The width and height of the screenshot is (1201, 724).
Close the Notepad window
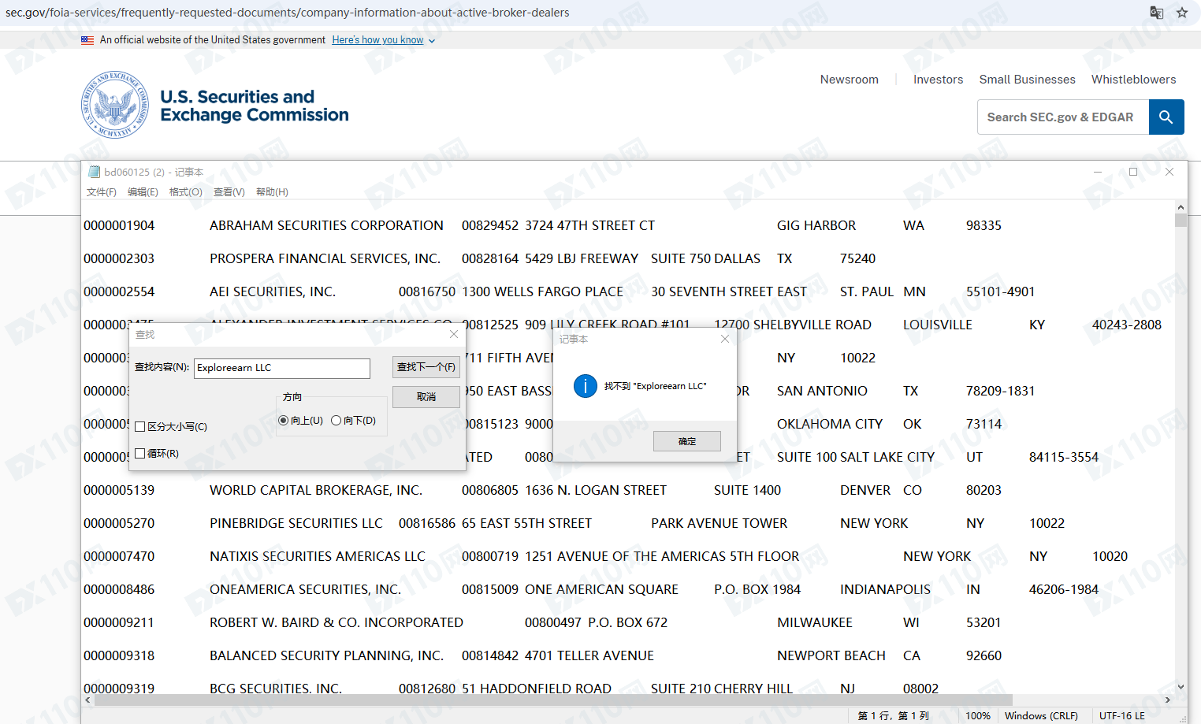click(x=1169, y=172)
